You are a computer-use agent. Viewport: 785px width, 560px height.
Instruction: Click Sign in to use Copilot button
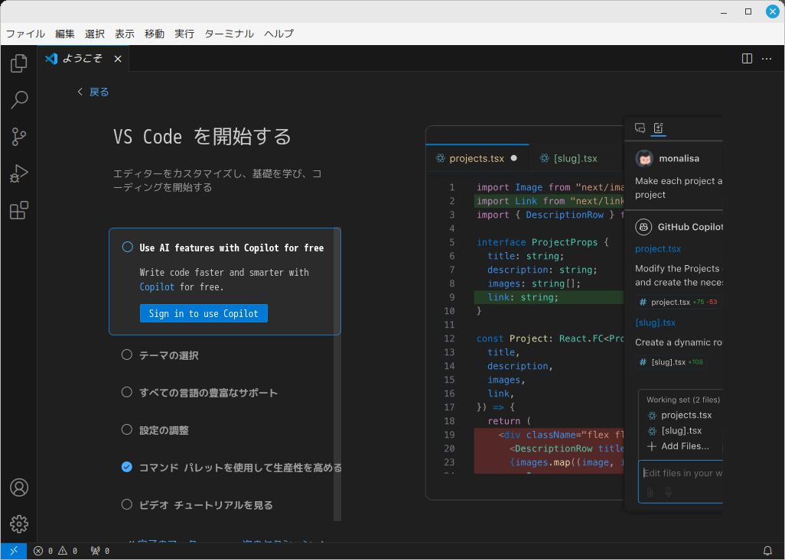(x=204, y=313)
